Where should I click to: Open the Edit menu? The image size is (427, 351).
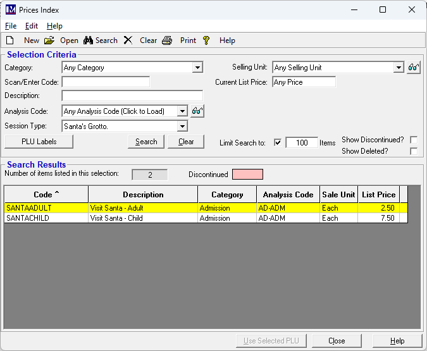tap(32, 26)
